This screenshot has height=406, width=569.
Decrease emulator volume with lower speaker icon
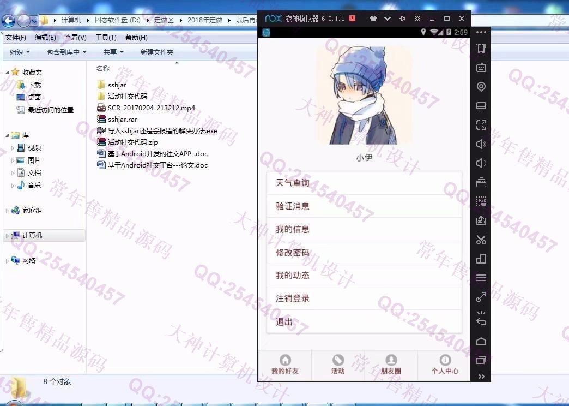pyautogui.click(x=481, y=163)
